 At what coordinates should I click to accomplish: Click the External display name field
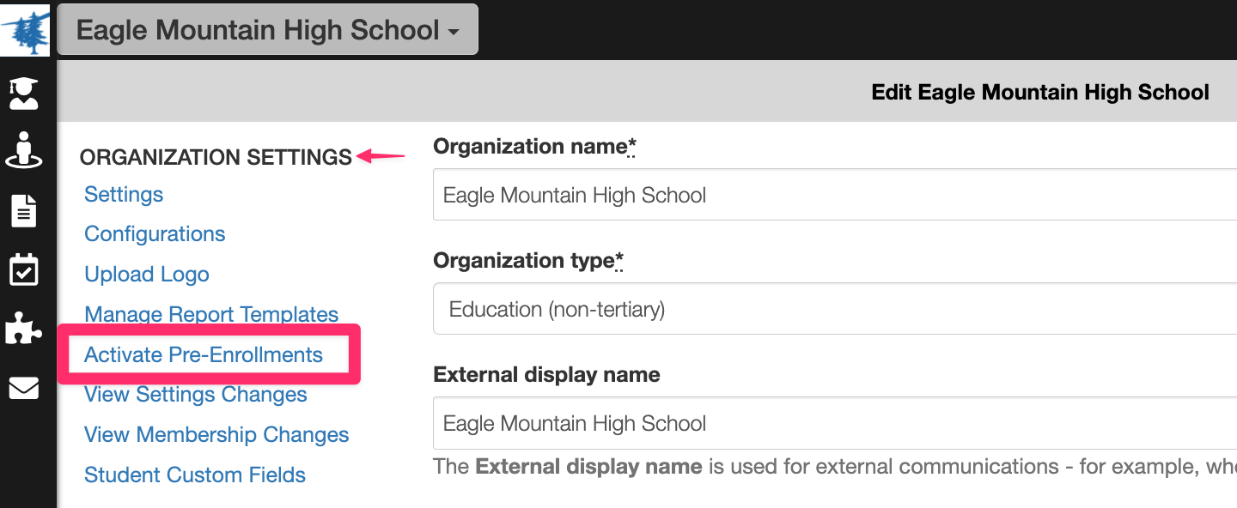tap(835, 423)
